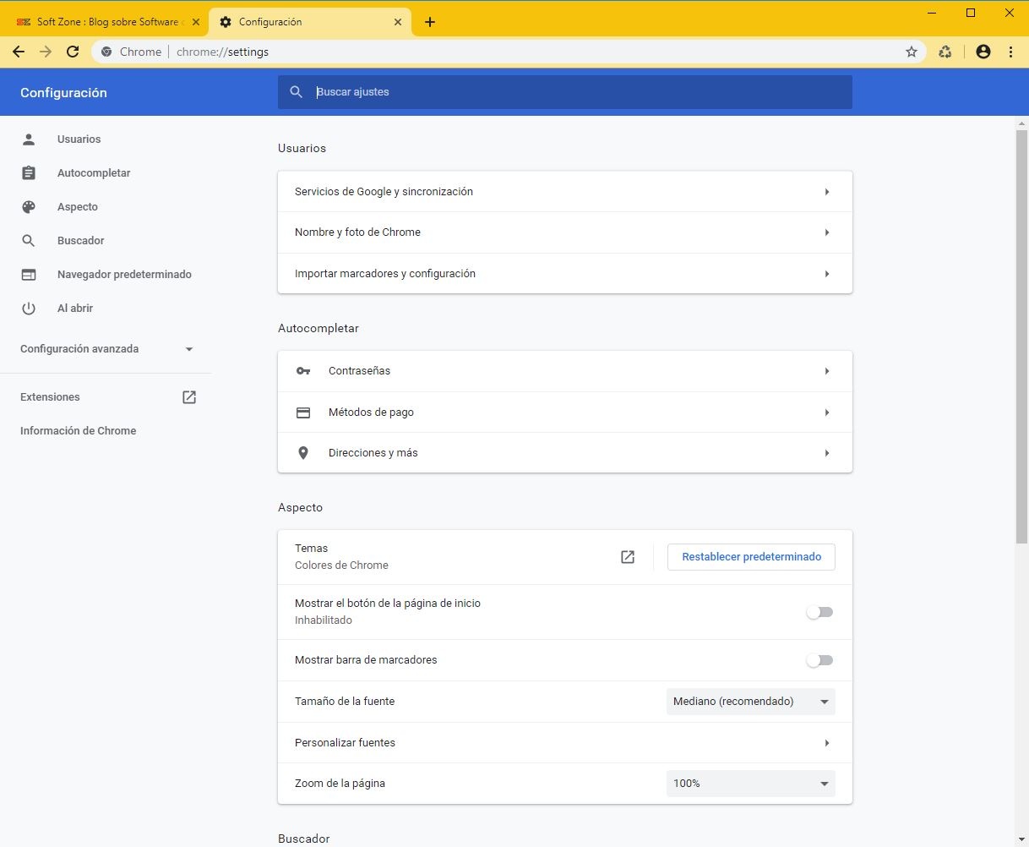Expand Configuración avanzada in sidebar
Screen dimensions: 1029x847
tap(106, 349)
